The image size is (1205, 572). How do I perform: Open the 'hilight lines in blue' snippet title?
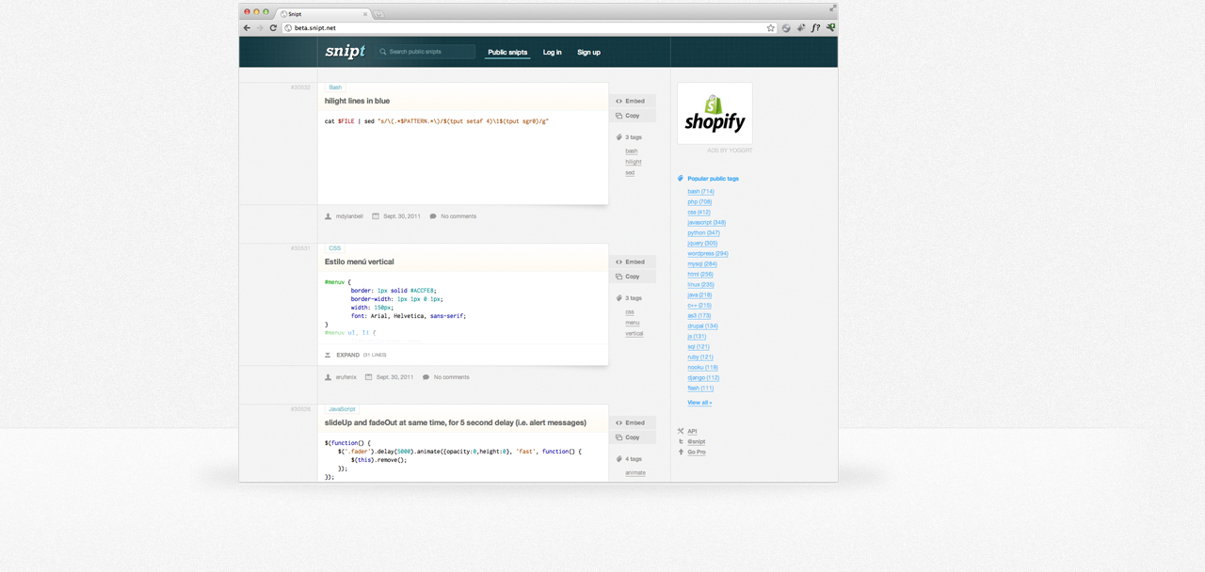pyautogui.click(x=357, y=101)
